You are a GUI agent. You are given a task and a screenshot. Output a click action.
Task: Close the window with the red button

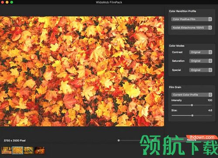[2, 2]
